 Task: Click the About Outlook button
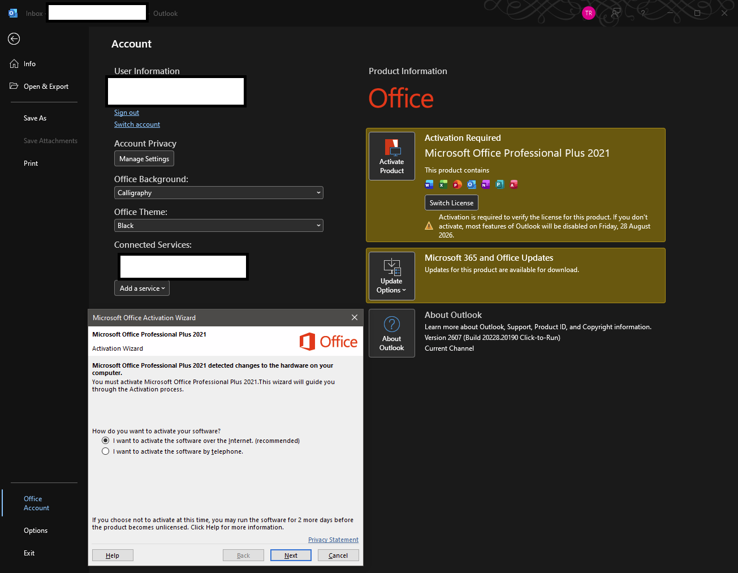click(x=392, y=333)
